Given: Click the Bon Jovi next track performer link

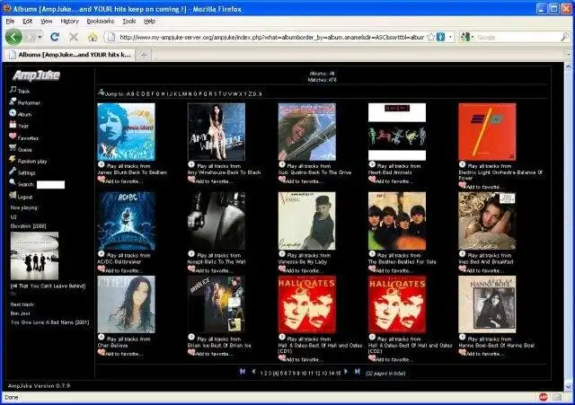Looking at the screenshot, I should 20,313.
